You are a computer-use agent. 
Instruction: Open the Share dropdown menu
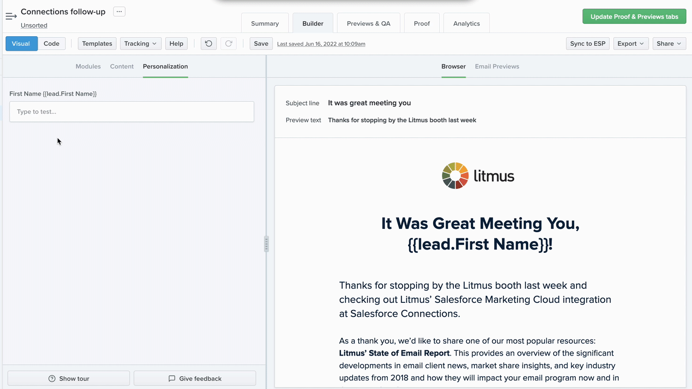pos(669,43)
